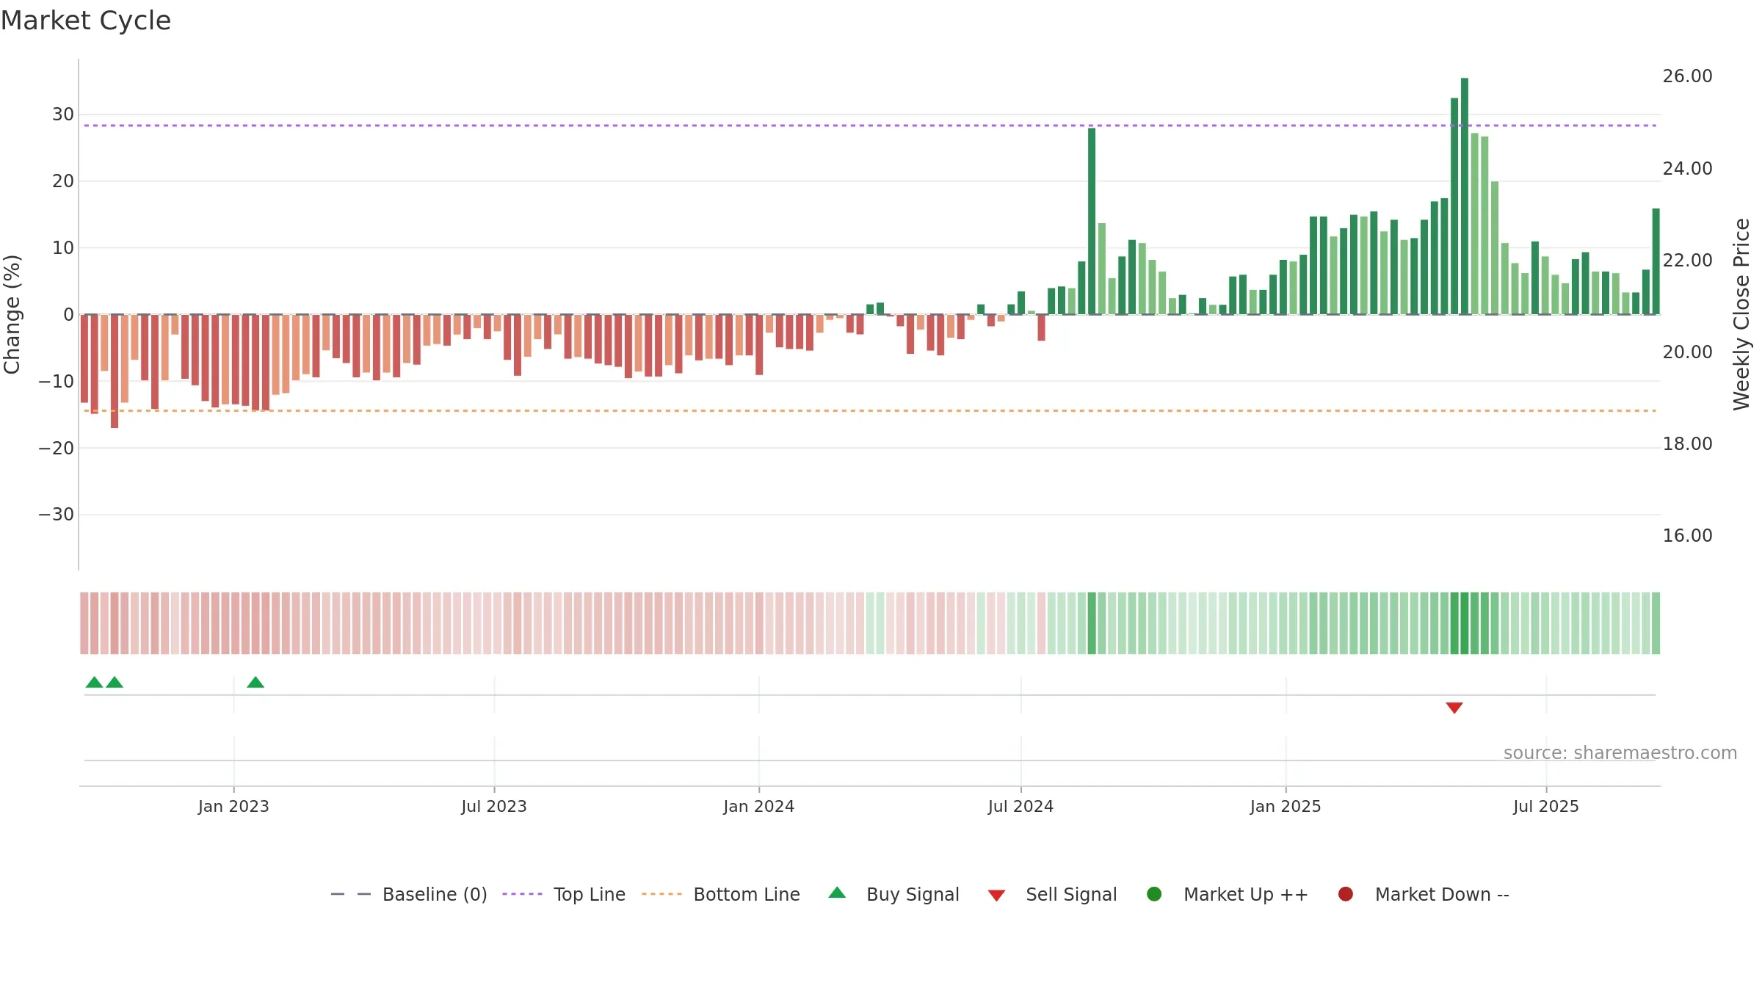Click the Weekly Close Price axis title

point(1741,314)
